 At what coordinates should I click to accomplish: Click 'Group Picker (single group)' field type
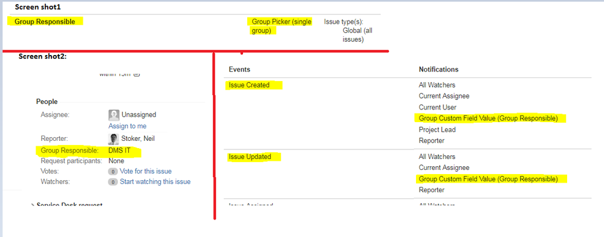pos(282,26)
